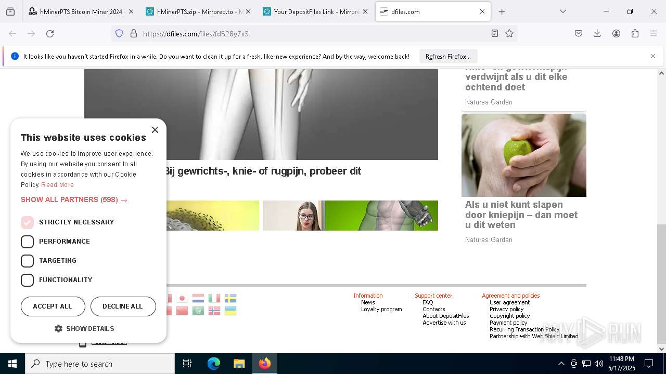
Task: Open the tracking protection shield
Action: [x=119, y=34]
